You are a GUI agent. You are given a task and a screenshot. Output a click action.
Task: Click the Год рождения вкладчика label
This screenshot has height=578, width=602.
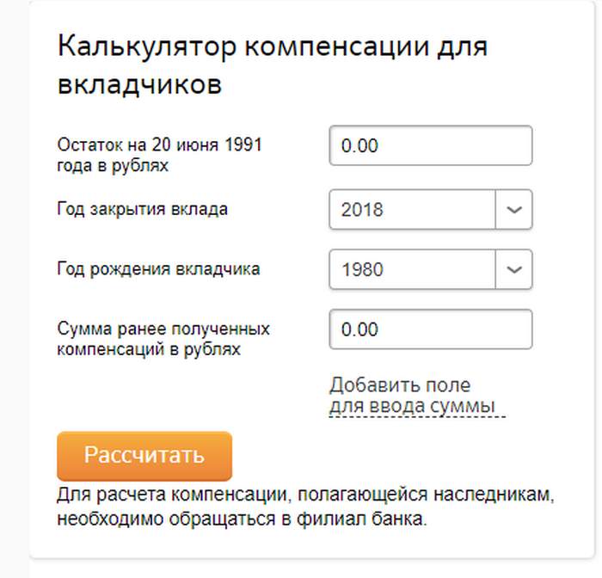(158, 269)
